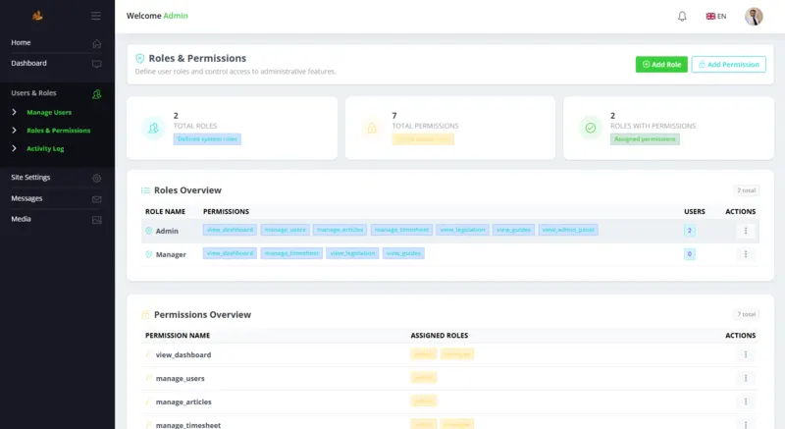Click the Roles With Permissions checkmark icon
This screenshot has height=429, width=785.
pos(591,129)
